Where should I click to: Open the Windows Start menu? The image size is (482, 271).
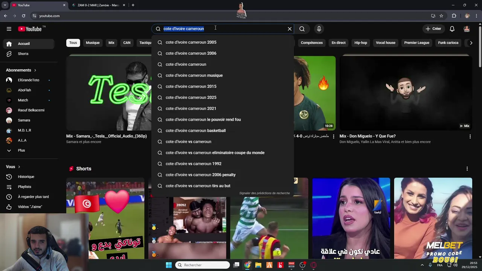click(169, 265)
